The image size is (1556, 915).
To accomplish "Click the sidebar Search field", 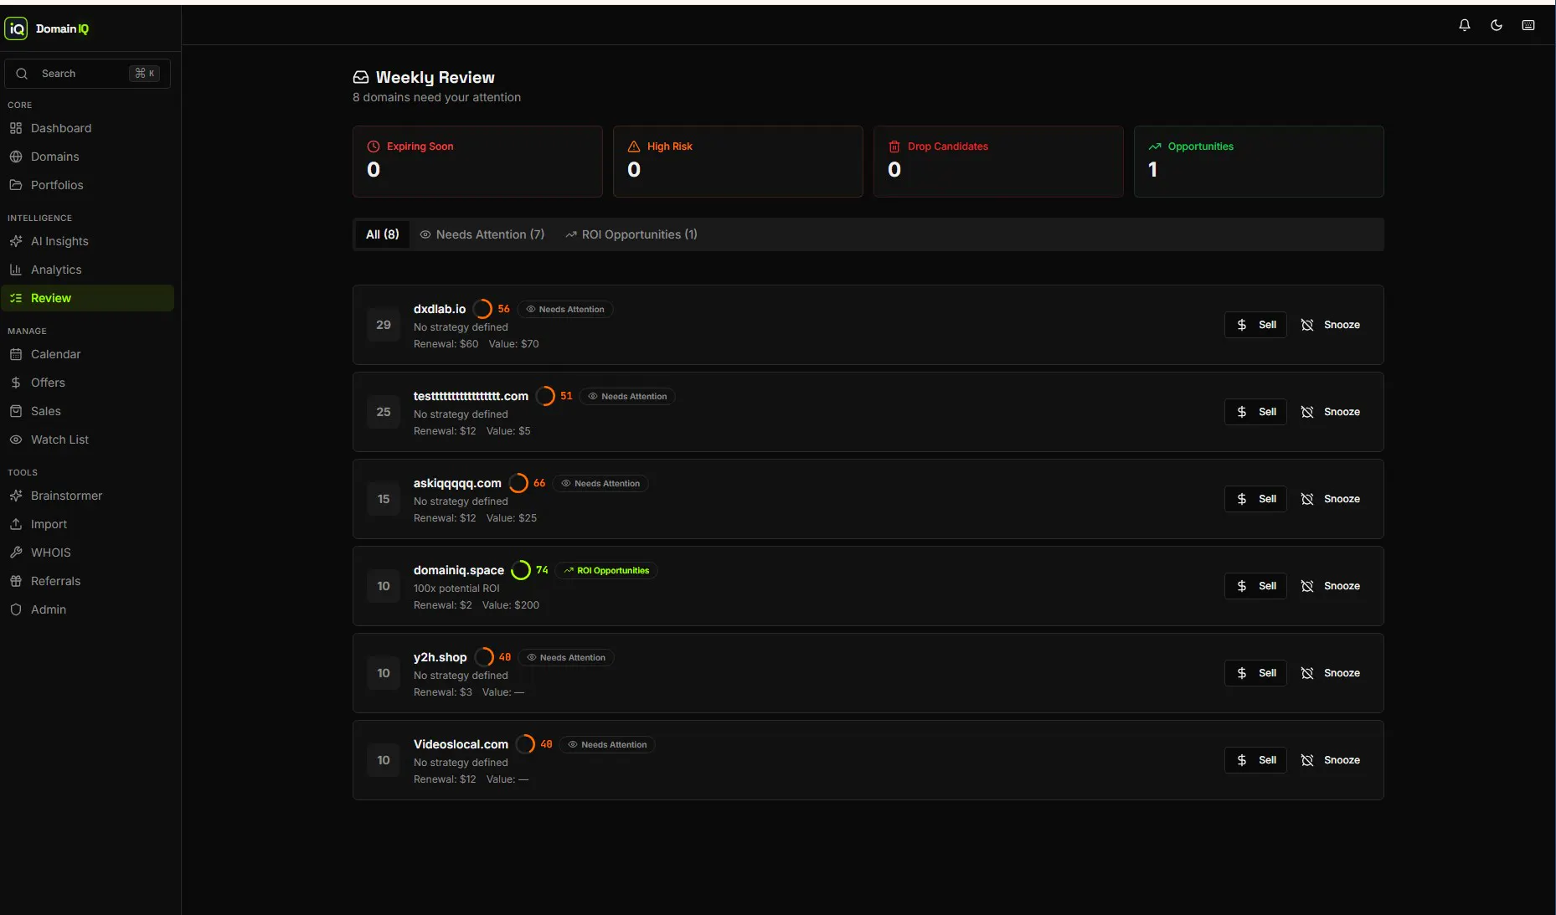I will tap(87, 74).
